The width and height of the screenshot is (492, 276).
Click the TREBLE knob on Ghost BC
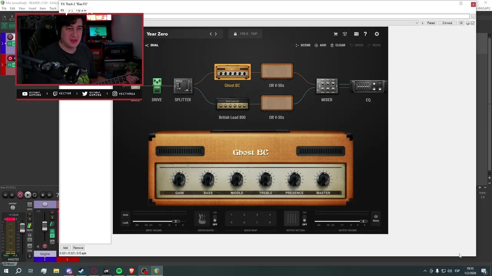[x=266, y=179]
